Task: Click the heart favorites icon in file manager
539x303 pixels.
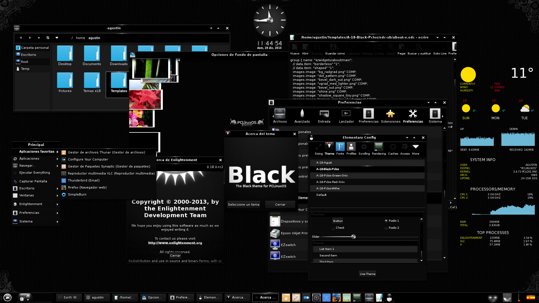Action: [x=57, y=38]
